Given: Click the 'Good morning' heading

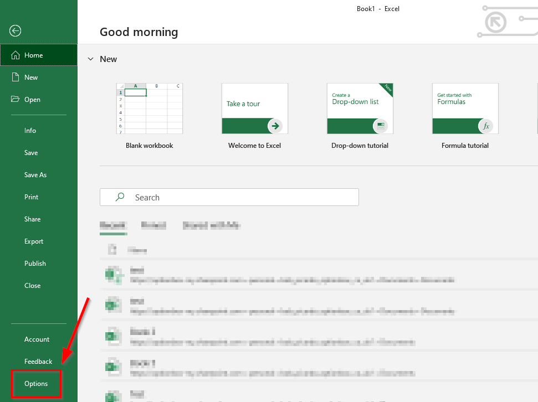Looking at the screenshot, I should (x=139, y=32).
